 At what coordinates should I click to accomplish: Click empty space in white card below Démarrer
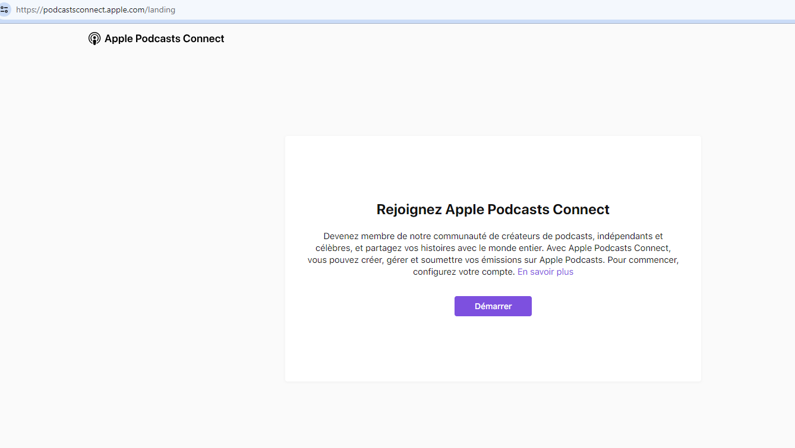pyautogui.click(x=493, y=350)
